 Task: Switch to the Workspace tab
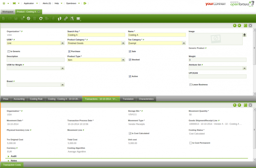coord(8,12)
